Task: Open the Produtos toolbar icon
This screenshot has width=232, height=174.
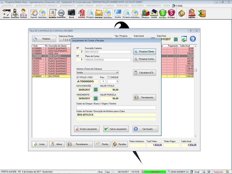Action: (x=53, y=13)
